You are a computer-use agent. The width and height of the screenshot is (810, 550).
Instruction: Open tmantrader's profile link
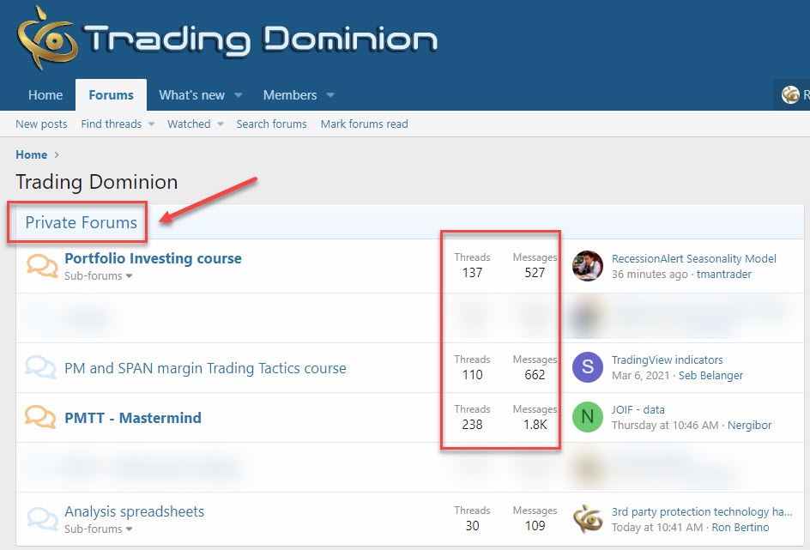point(723,275)
